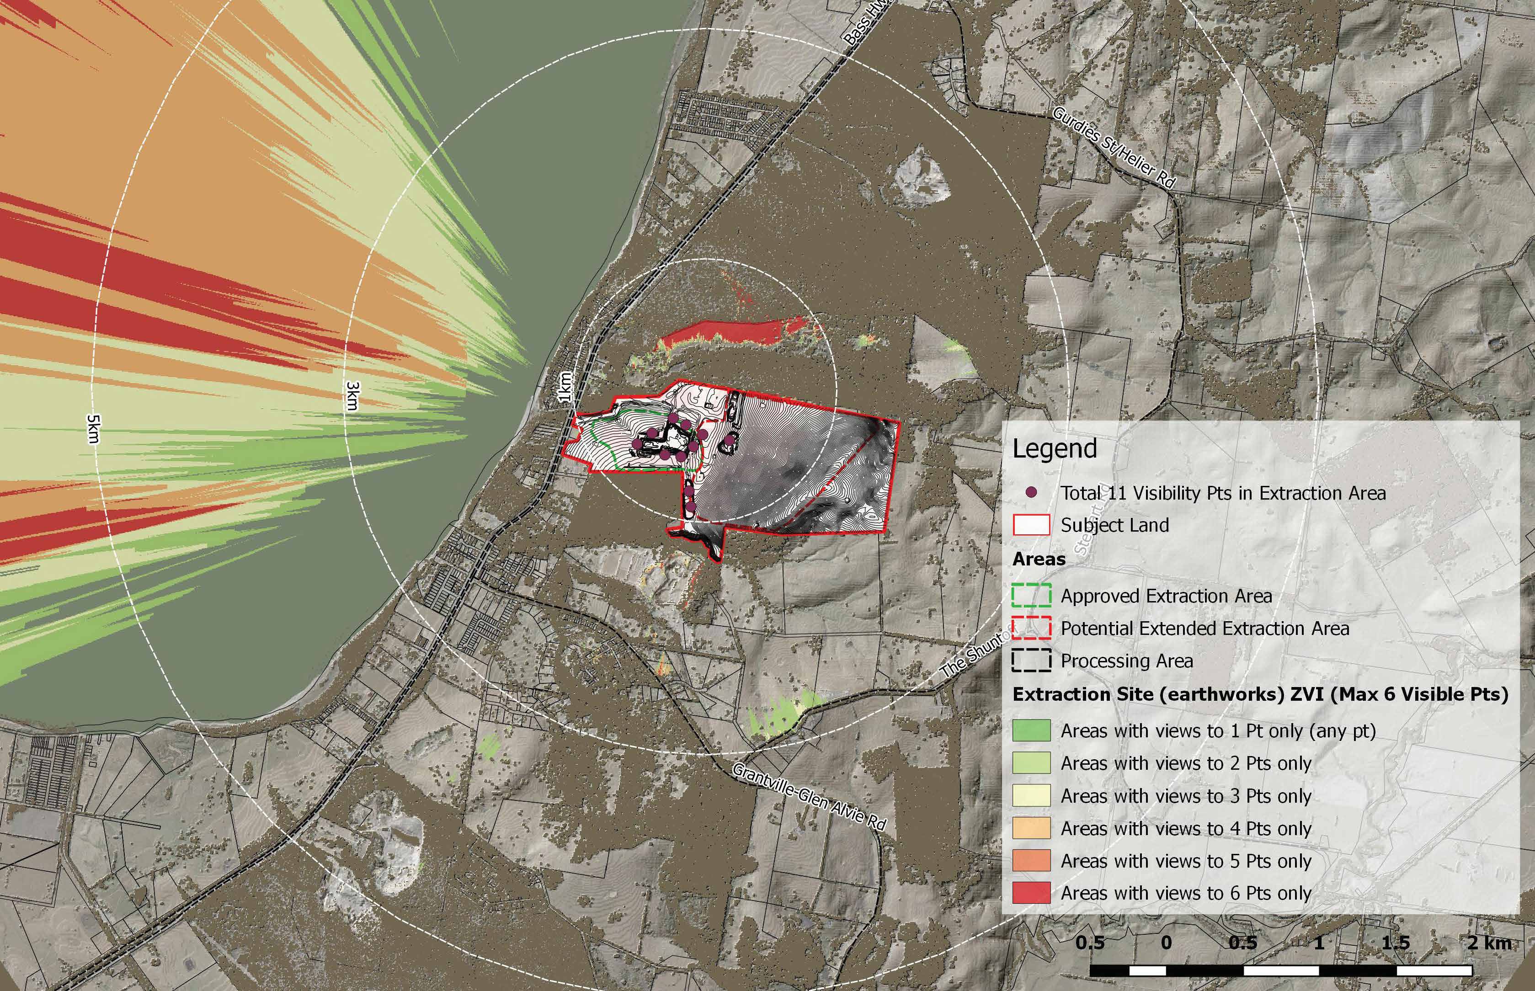Click the '1km' ring distance label
The width and height of the screenshot is (1535, 991).
pyautogui.click(x=565, y=387)
